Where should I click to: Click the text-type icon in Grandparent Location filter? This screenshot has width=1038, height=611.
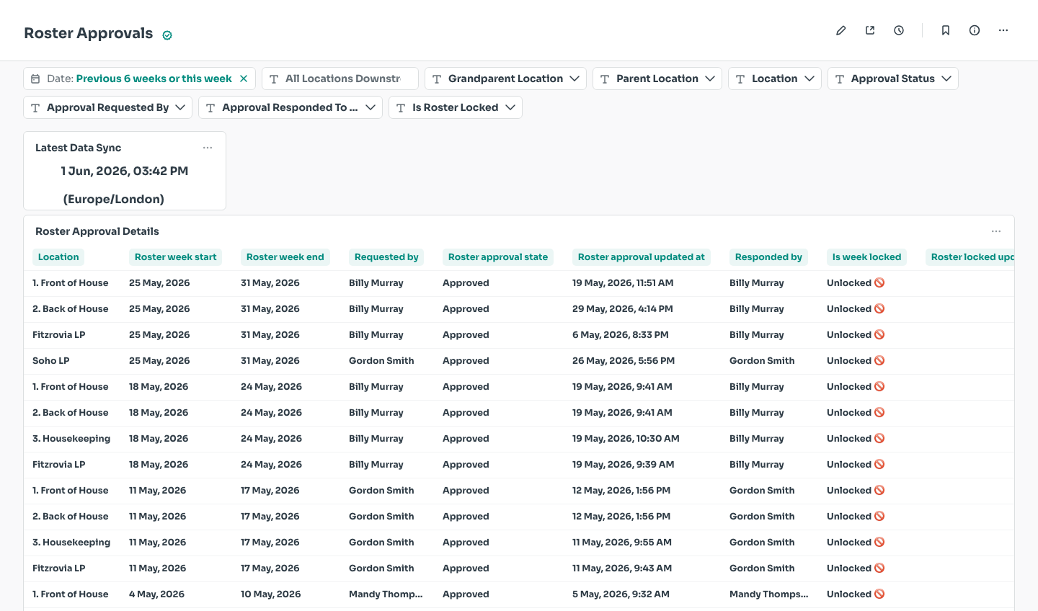pos(437,79)
